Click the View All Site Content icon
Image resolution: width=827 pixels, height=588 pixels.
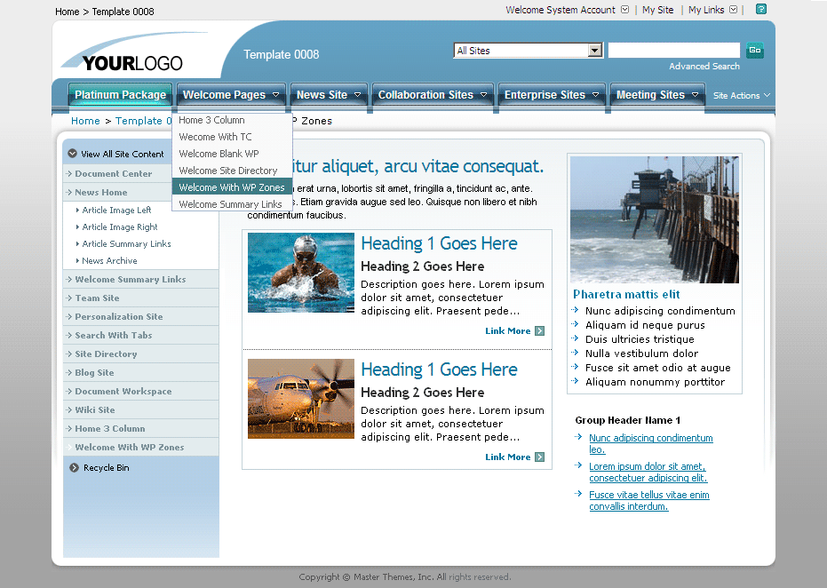72,152
